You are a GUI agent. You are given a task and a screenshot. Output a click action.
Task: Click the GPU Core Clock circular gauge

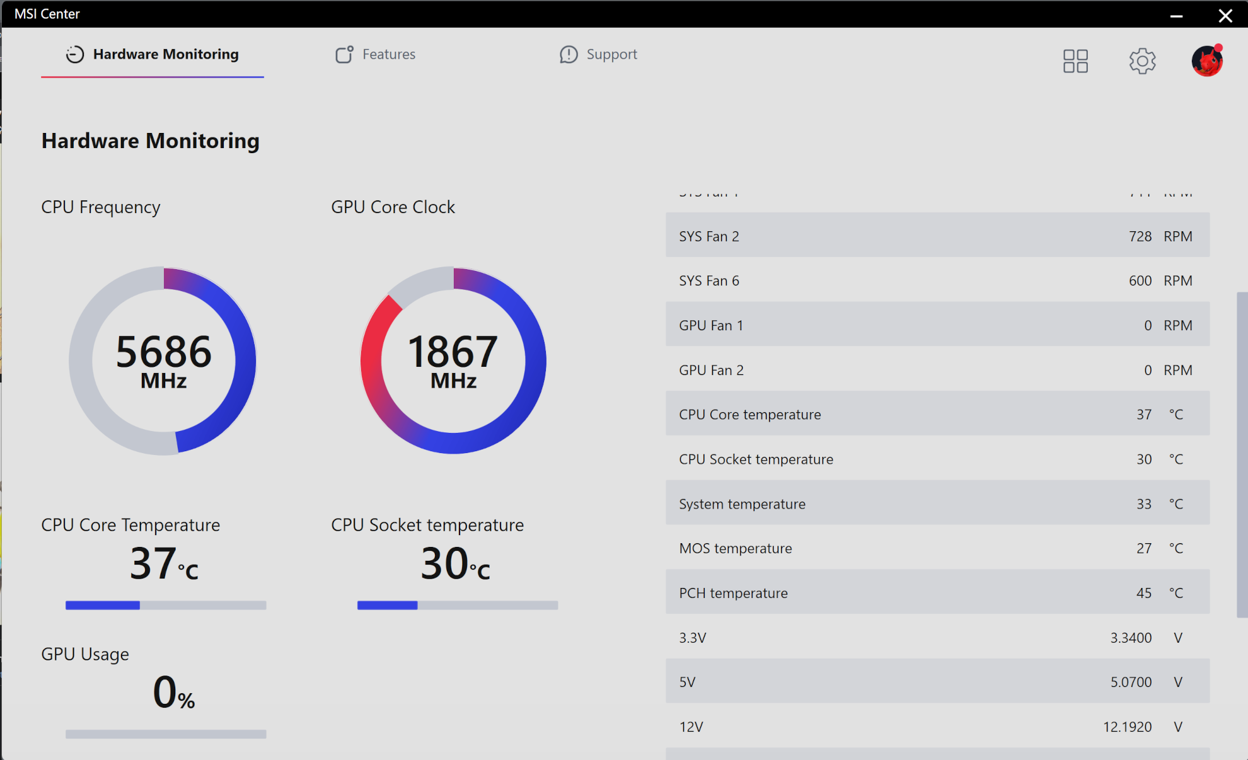coord(453,360)
